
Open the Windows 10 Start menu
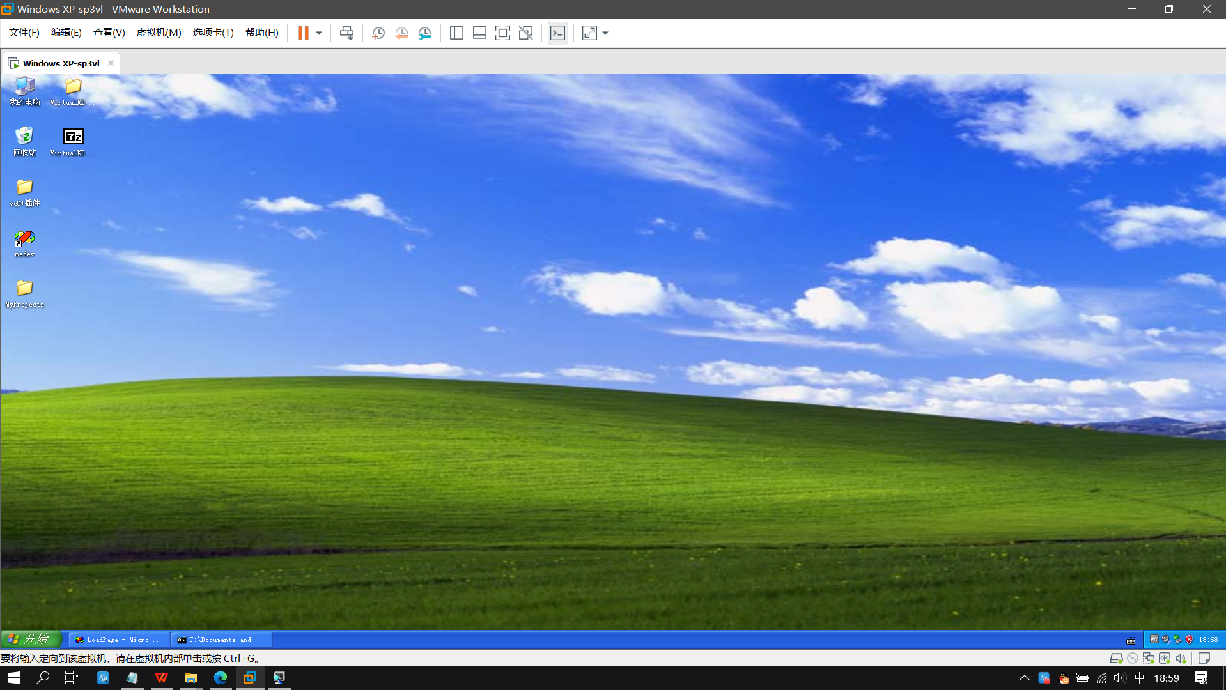click(x=14, y=678)
